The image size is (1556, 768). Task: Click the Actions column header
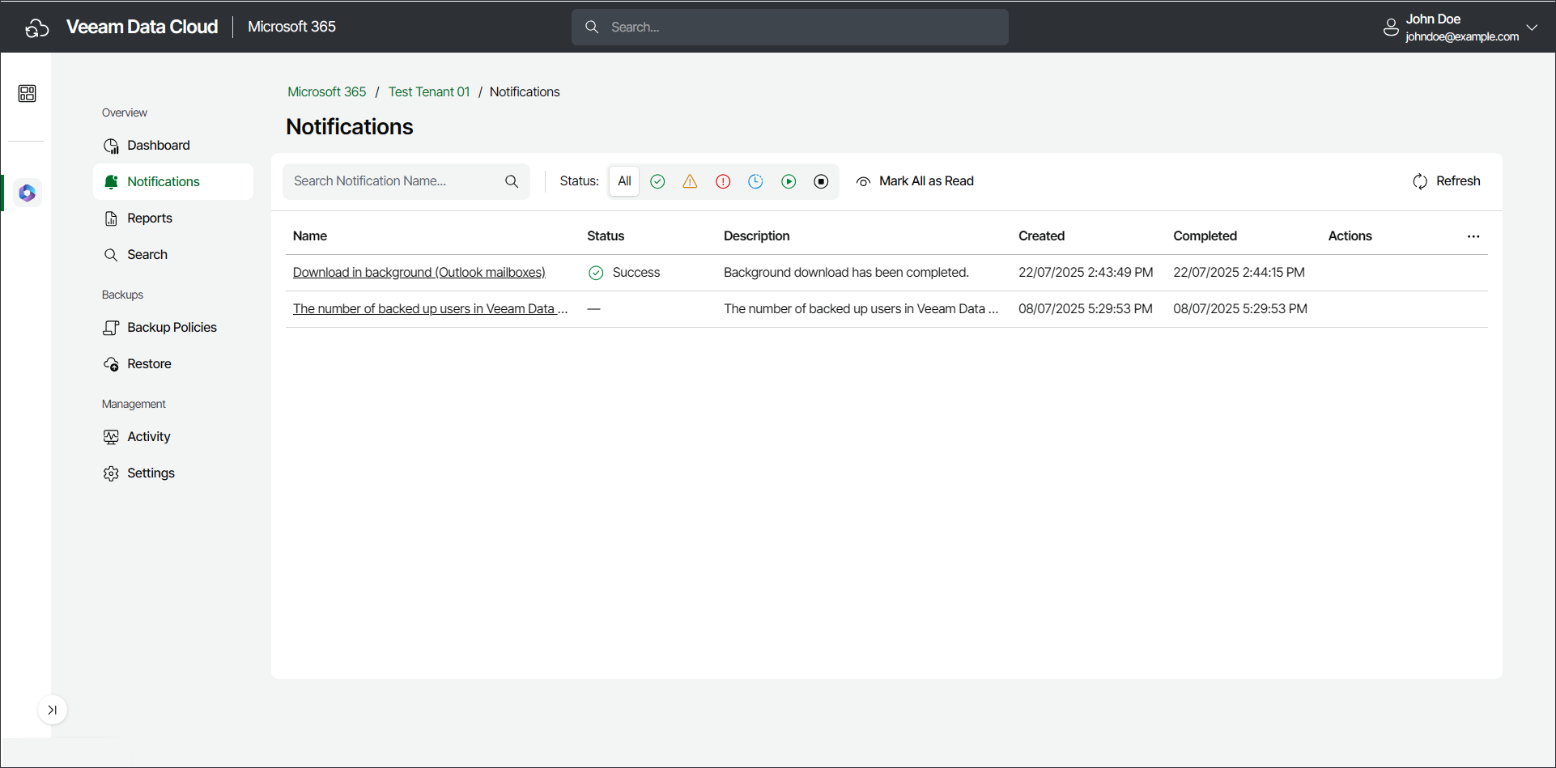[x=1350, y=236]
